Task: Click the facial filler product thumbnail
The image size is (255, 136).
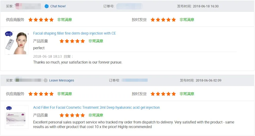Action: tap(17, 43)
